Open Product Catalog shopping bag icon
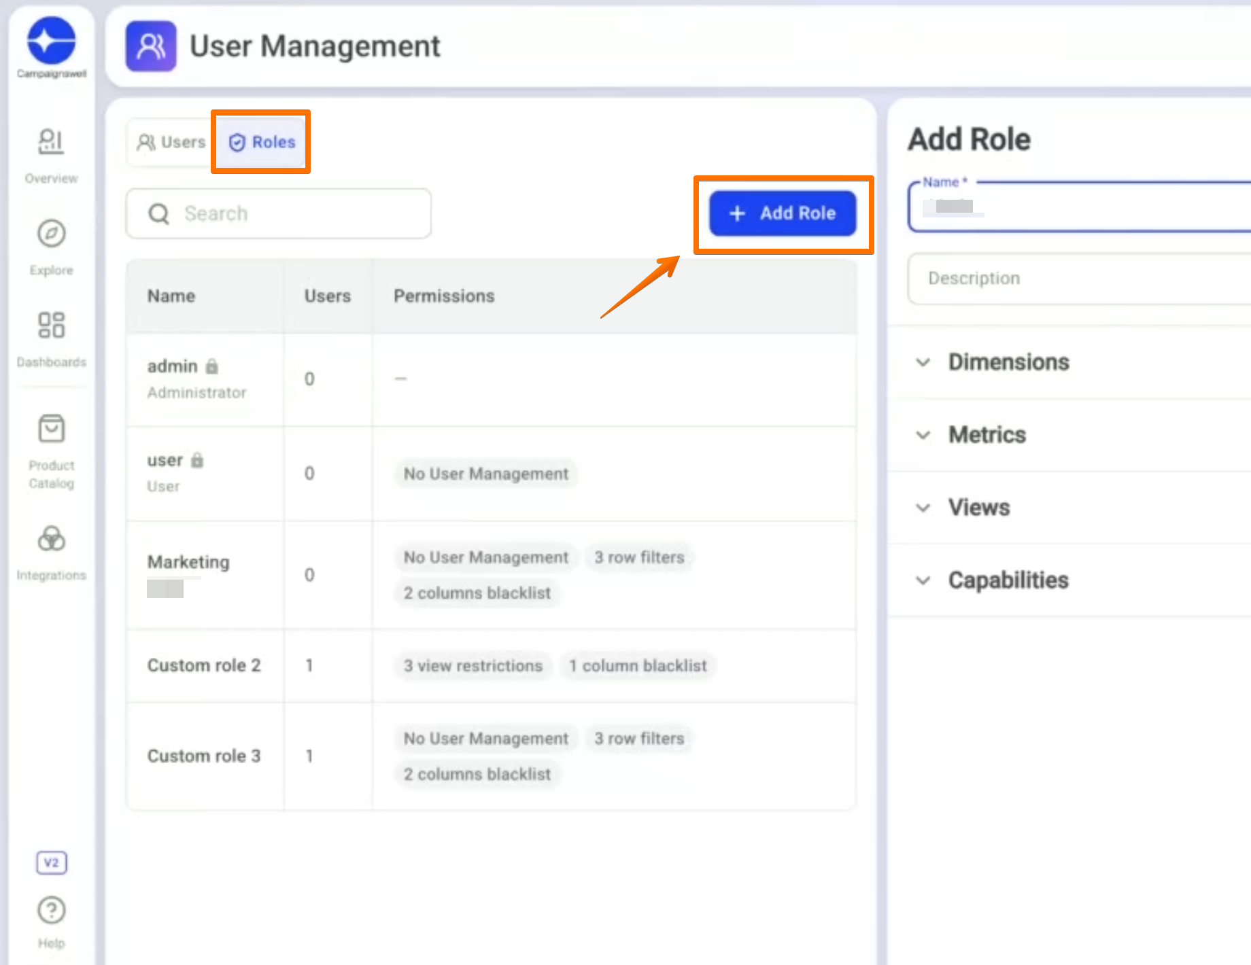 [x=51, y=429]
